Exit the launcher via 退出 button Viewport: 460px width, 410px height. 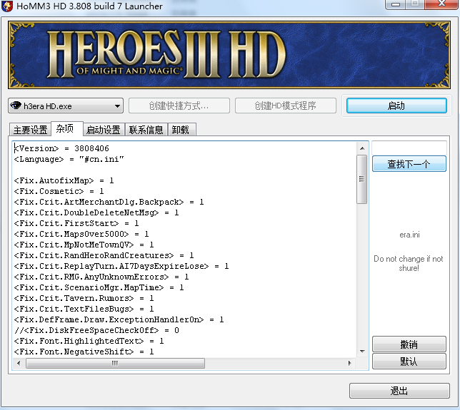[x=399, y=391]
